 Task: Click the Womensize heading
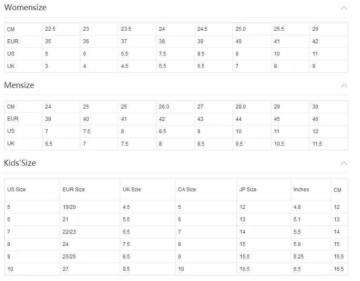[x=25, y=7]
